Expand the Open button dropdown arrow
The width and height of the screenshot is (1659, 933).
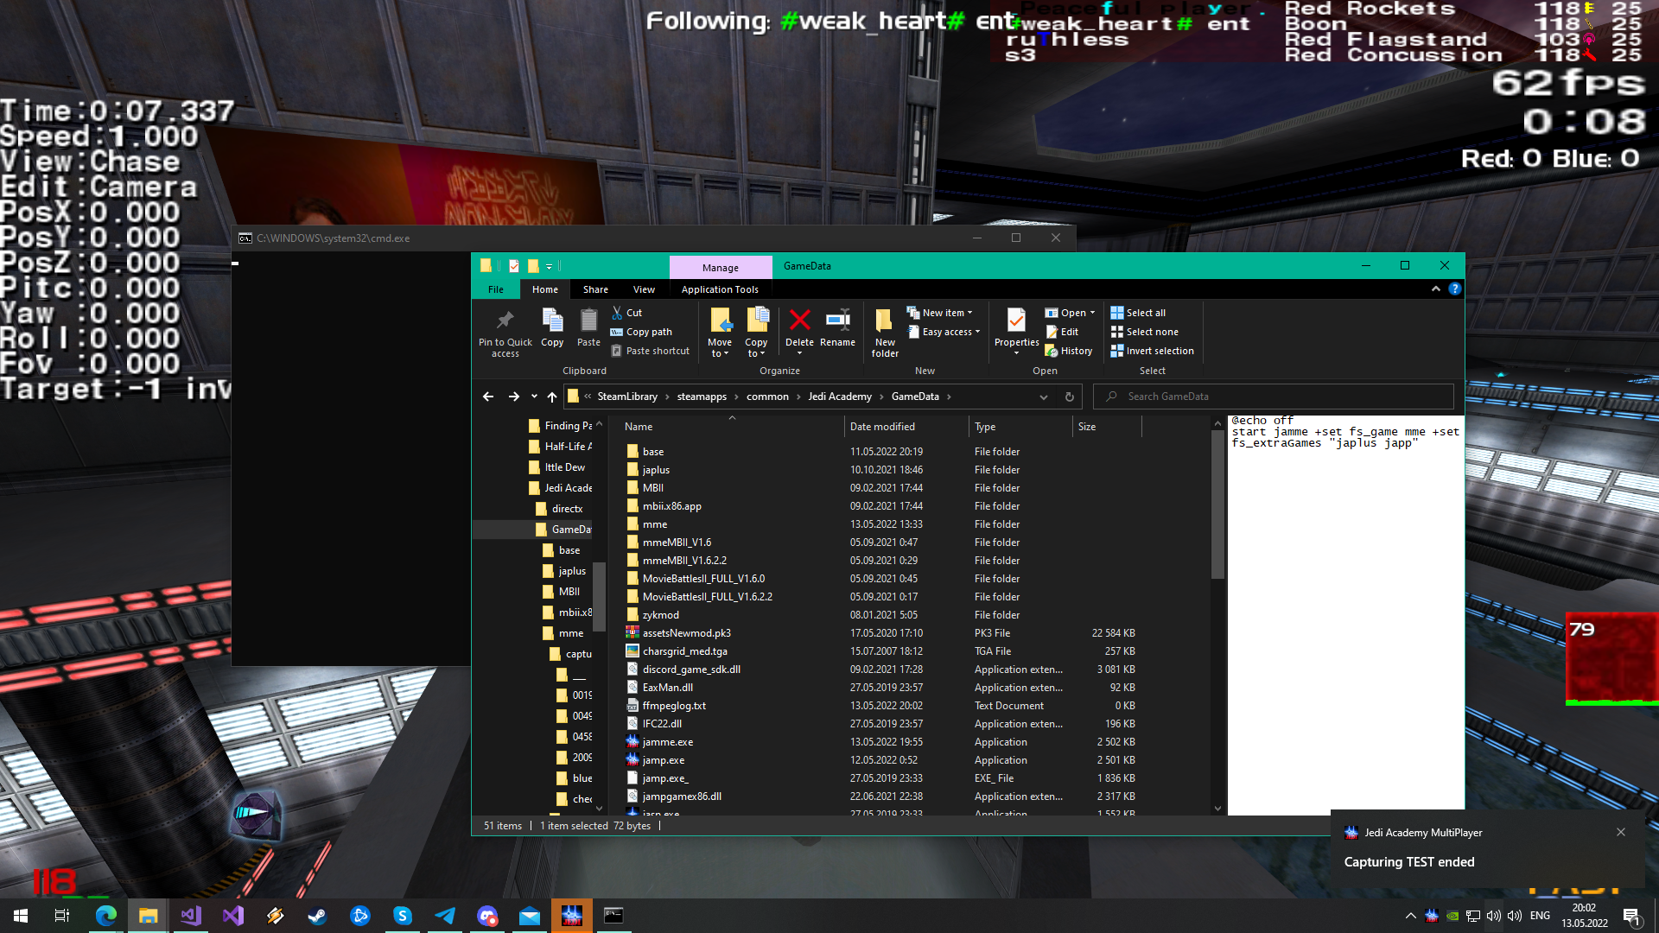click(1092, 313)
